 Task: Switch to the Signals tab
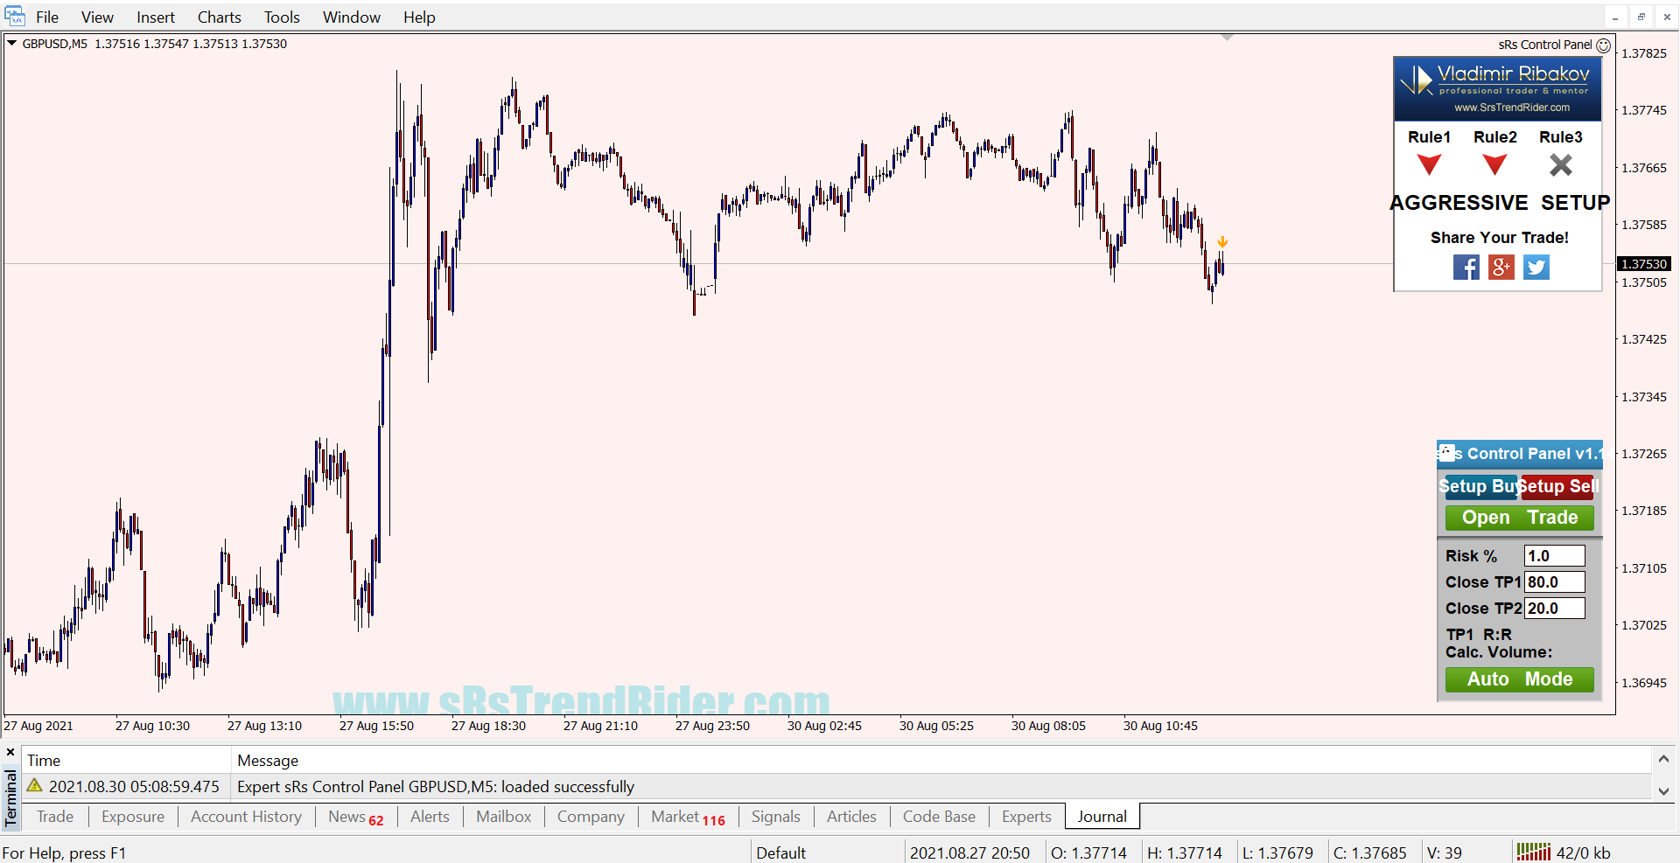[x=775, y=817]
